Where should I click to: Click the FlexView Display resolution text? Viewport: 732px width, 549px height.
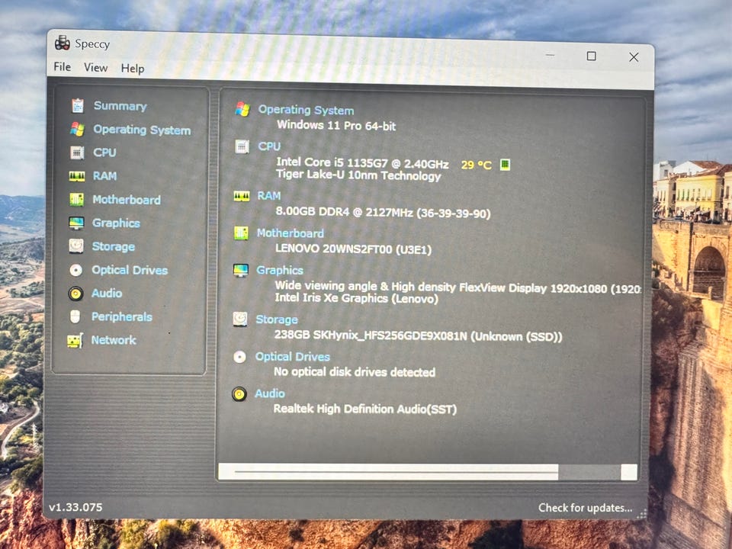(x=457, y=287)
